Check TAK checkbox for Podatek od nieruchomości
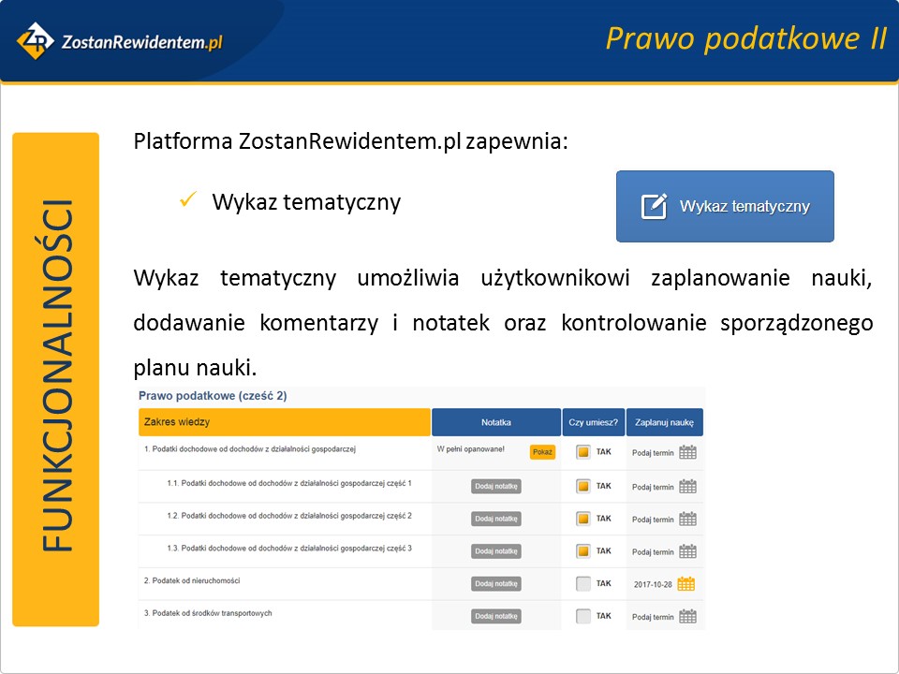 583,584
